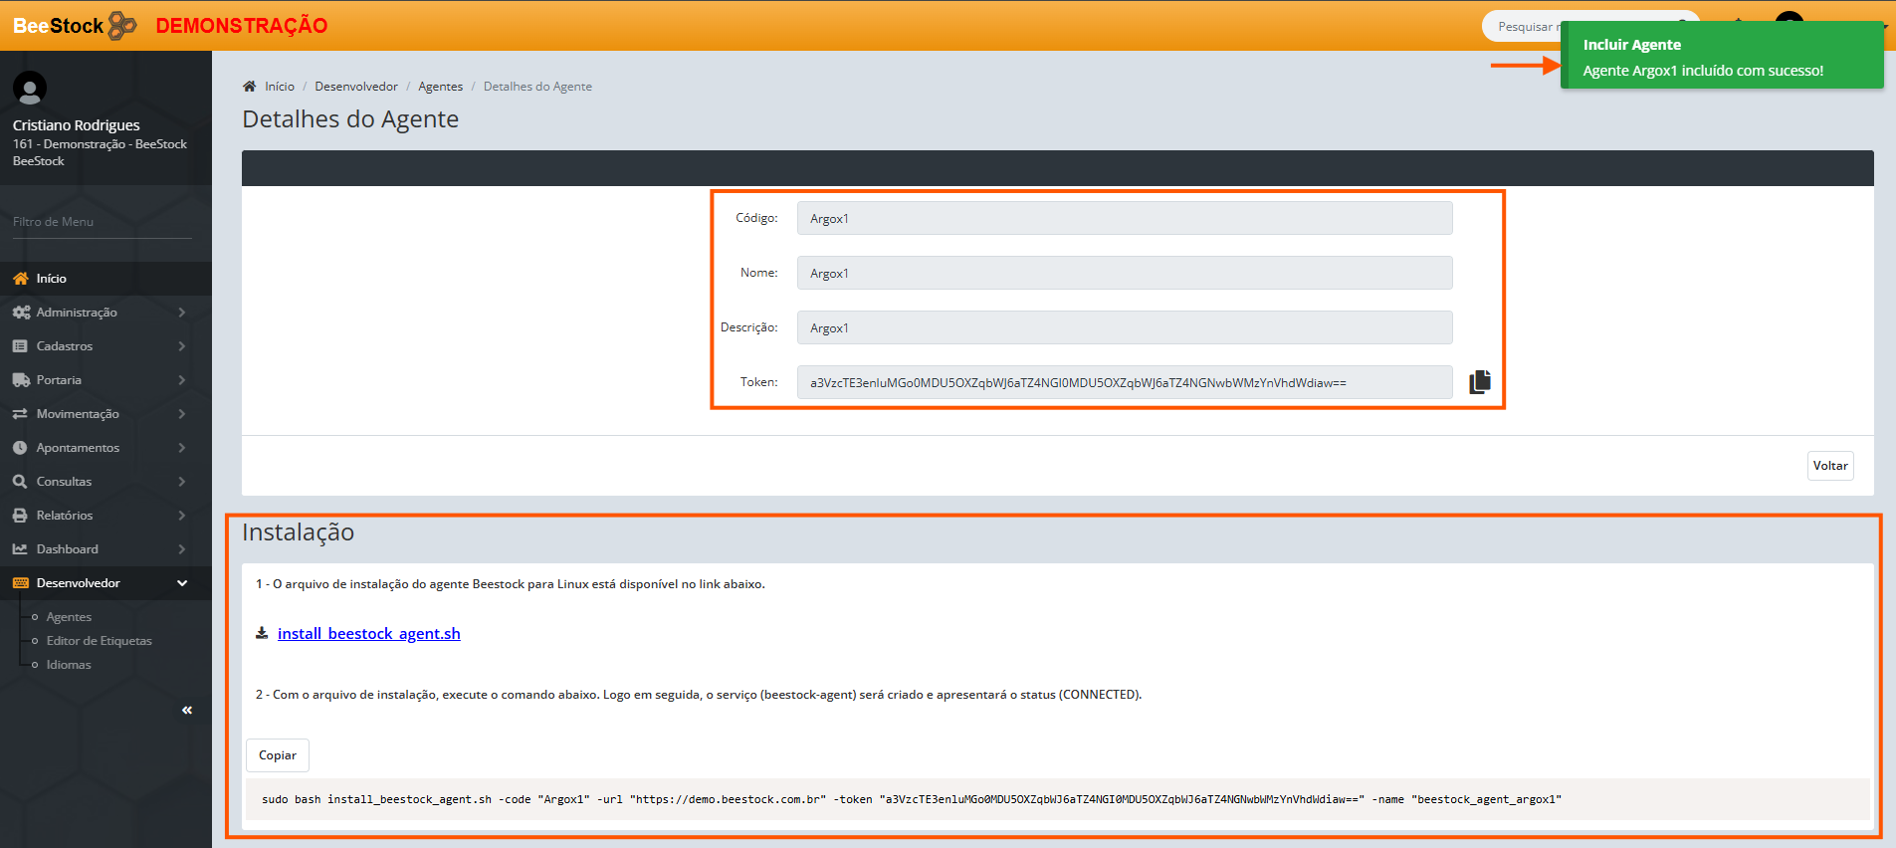Open Agentes submenu item
This screenshot has width=1896, height=848.
pyautogui.click(x=69, y=617)
